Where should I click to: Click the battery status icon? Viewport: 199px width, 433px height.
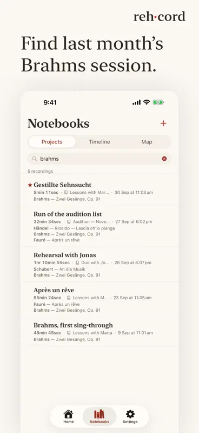click(x=158, y=102)
